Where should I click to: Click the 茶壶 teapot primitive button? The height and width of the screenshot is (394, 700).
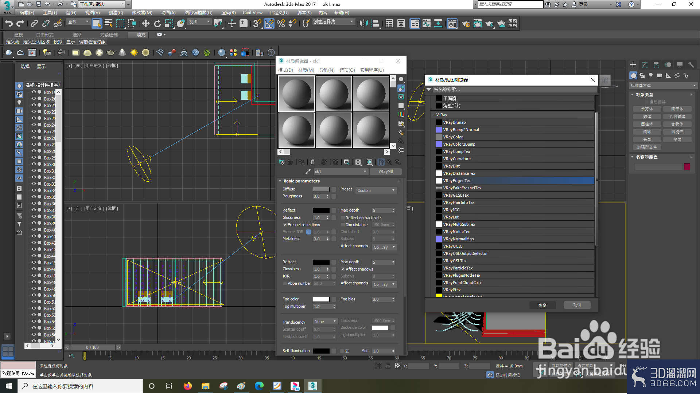(647, 140)
